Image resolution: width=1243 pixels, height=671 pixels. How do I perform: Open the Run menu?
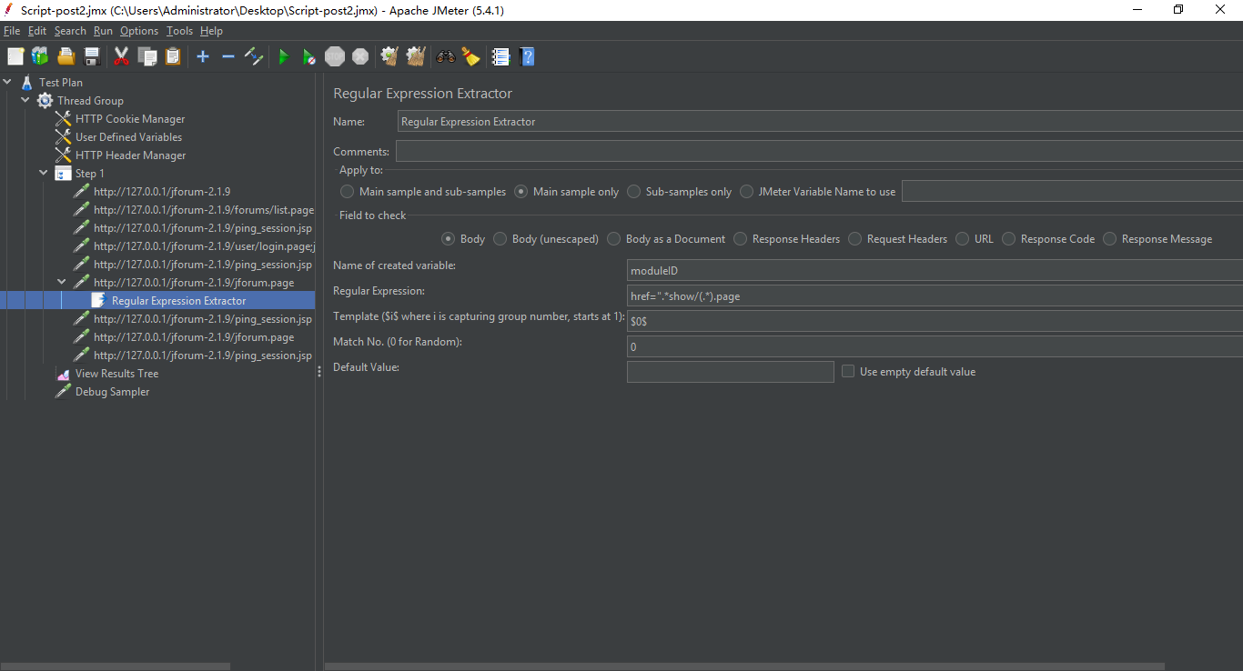[103, 31]
